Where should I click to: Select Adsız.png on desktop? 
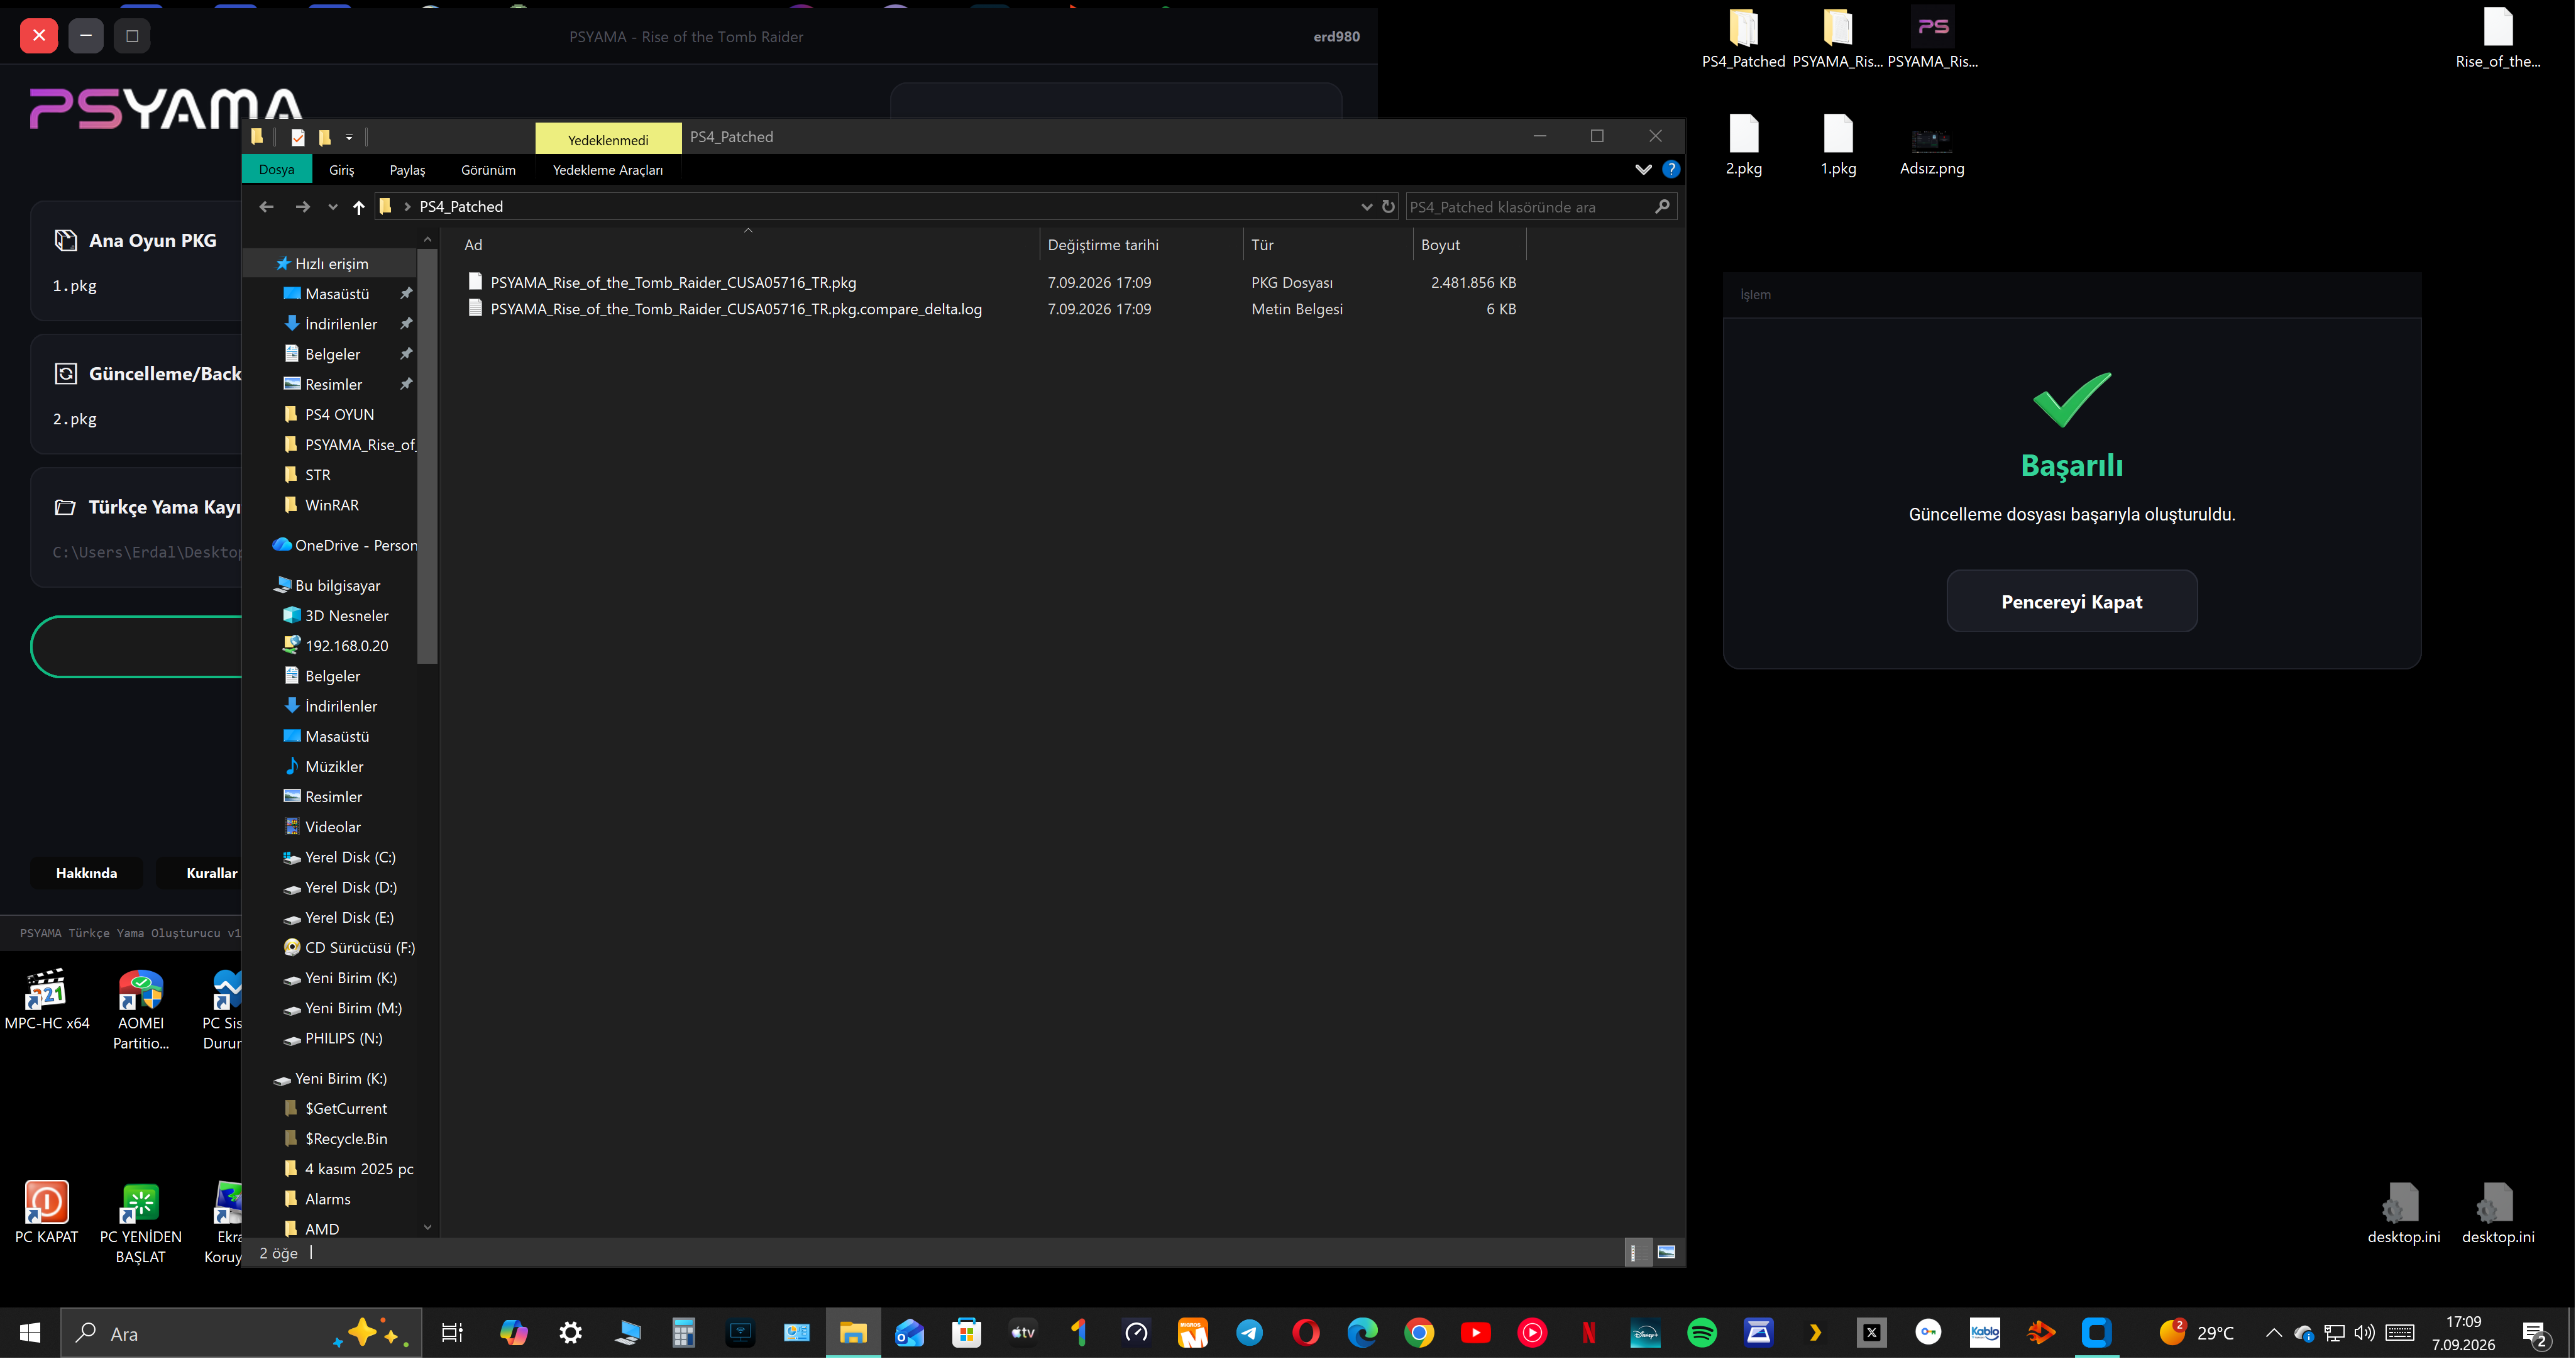tap(1931, 151)
